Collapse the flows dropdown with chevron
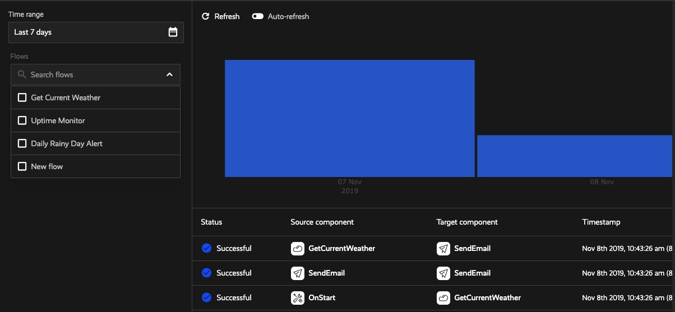Image resolution: width=675 pixels, height=312 pixels. click(x=169, y=74)
